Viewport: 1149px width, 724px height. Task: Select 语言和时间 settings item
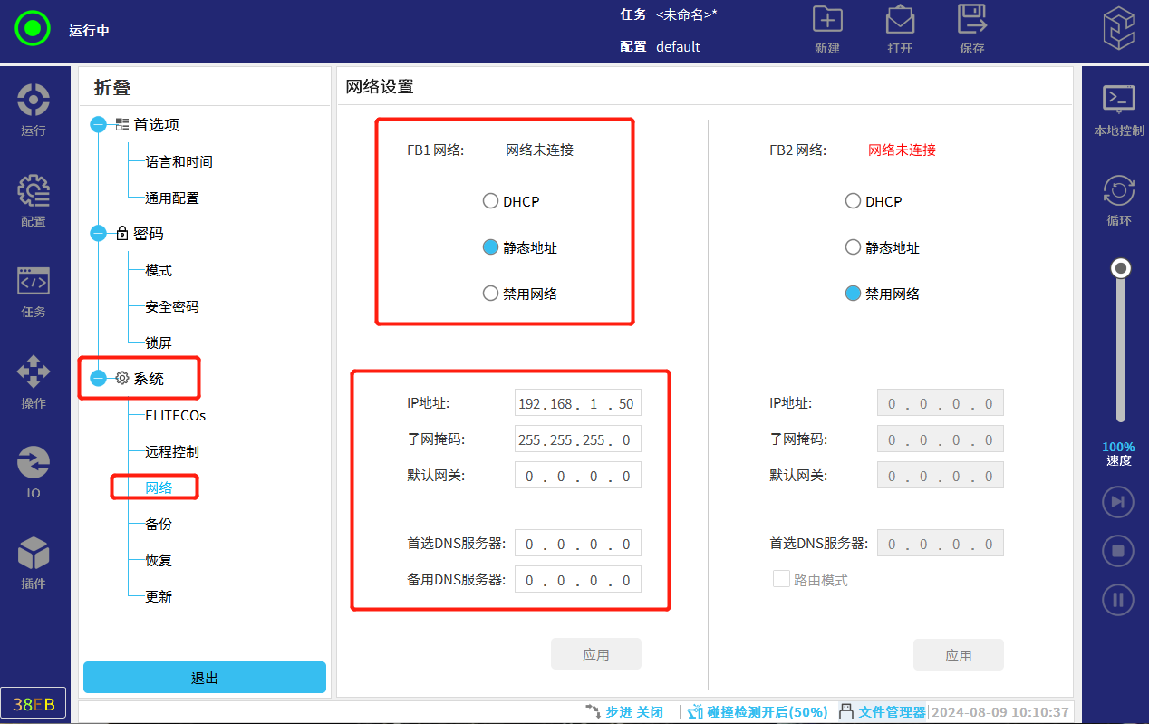(x=179, y=161)
